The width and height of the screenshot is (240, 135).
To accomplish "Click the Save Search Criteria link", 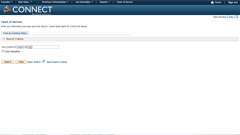I will (x=57, y=62).
